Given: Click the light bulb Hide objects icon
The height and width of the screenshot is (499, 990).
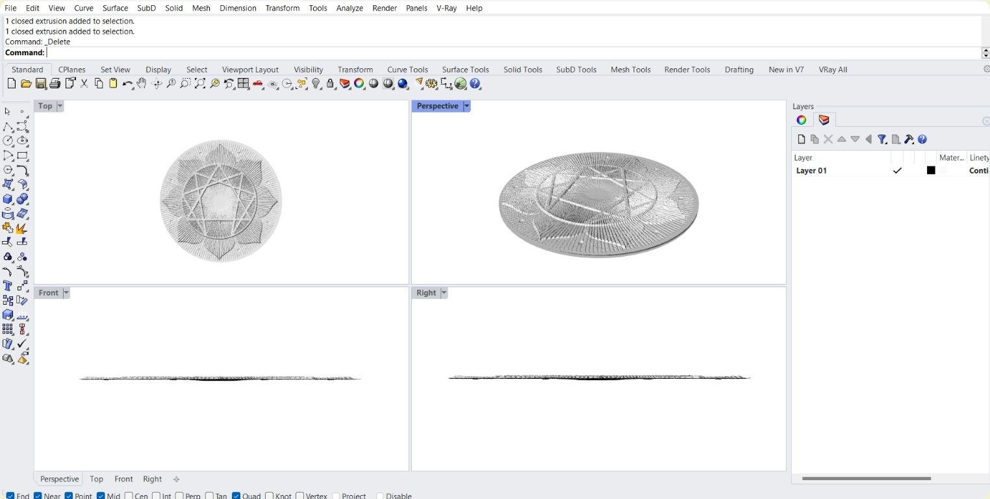Looking at the screenshot, I should pyautogui.click(x=316, y=84).
